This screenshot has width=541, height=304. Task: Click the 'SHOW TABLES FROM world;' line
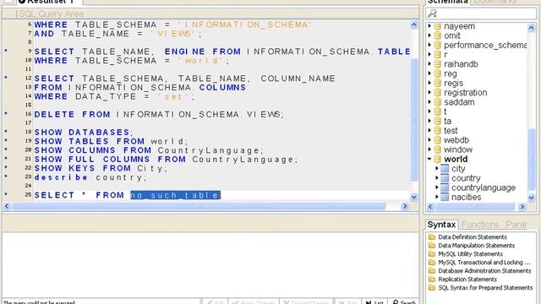pyautogui.click(x=111, y=141)
